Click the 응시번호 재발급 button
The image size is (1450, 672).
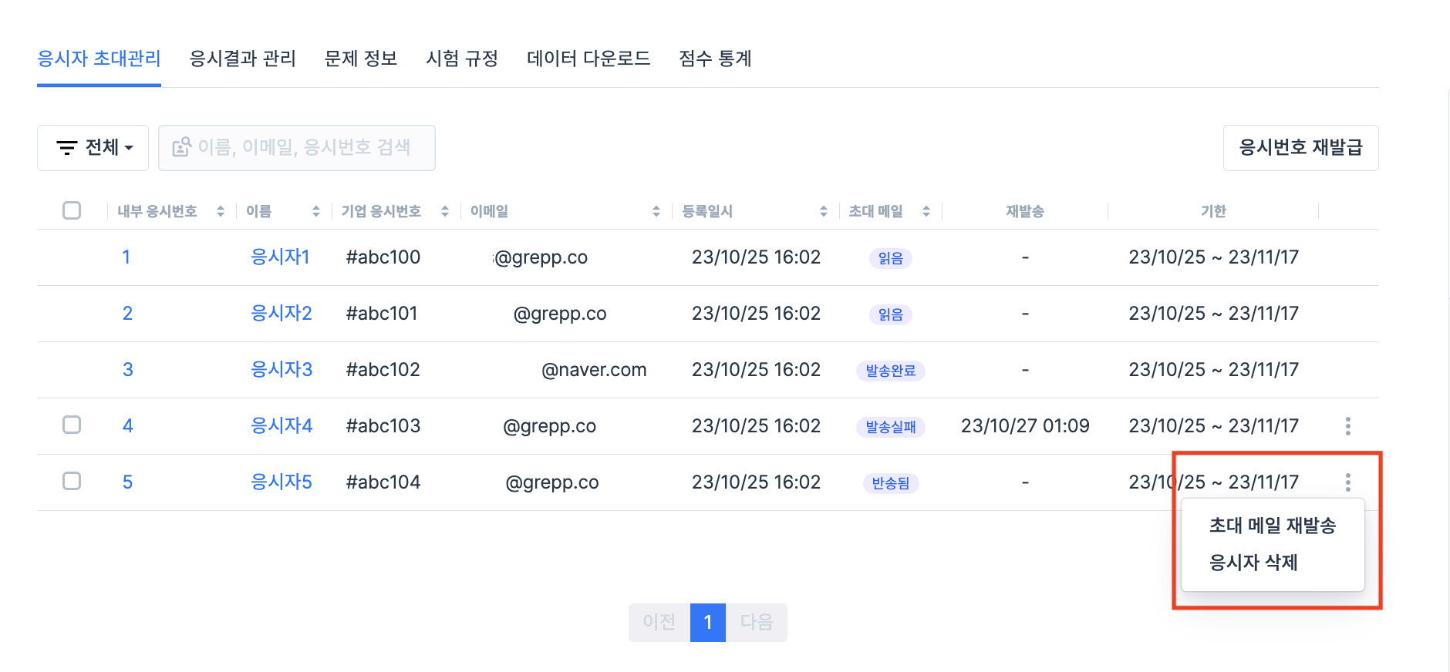click(x=1300, y=147)
